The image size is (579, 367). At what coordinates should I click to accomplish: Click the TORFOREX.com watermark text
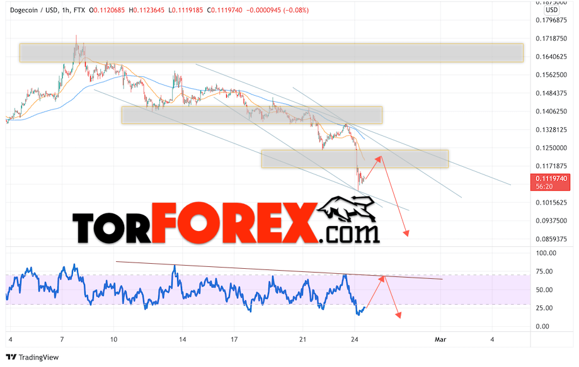tap(226, 224)
